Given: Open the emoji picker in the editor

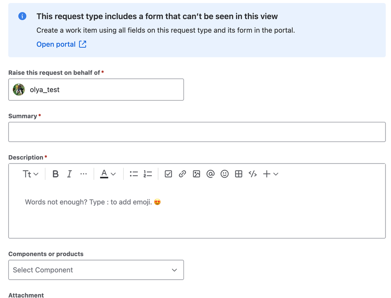Looking at the screenshot, I should (x=224, y=174).
